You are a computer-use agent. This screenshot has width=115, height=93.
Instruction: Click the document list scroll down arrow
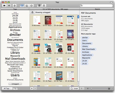78,85
